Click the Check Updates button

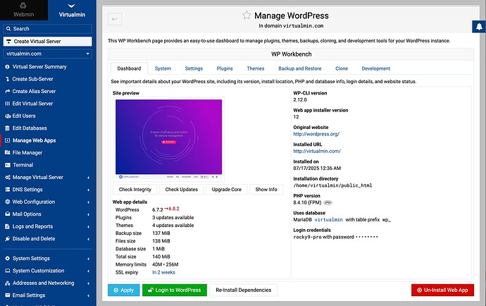click(x=181, y=189)
